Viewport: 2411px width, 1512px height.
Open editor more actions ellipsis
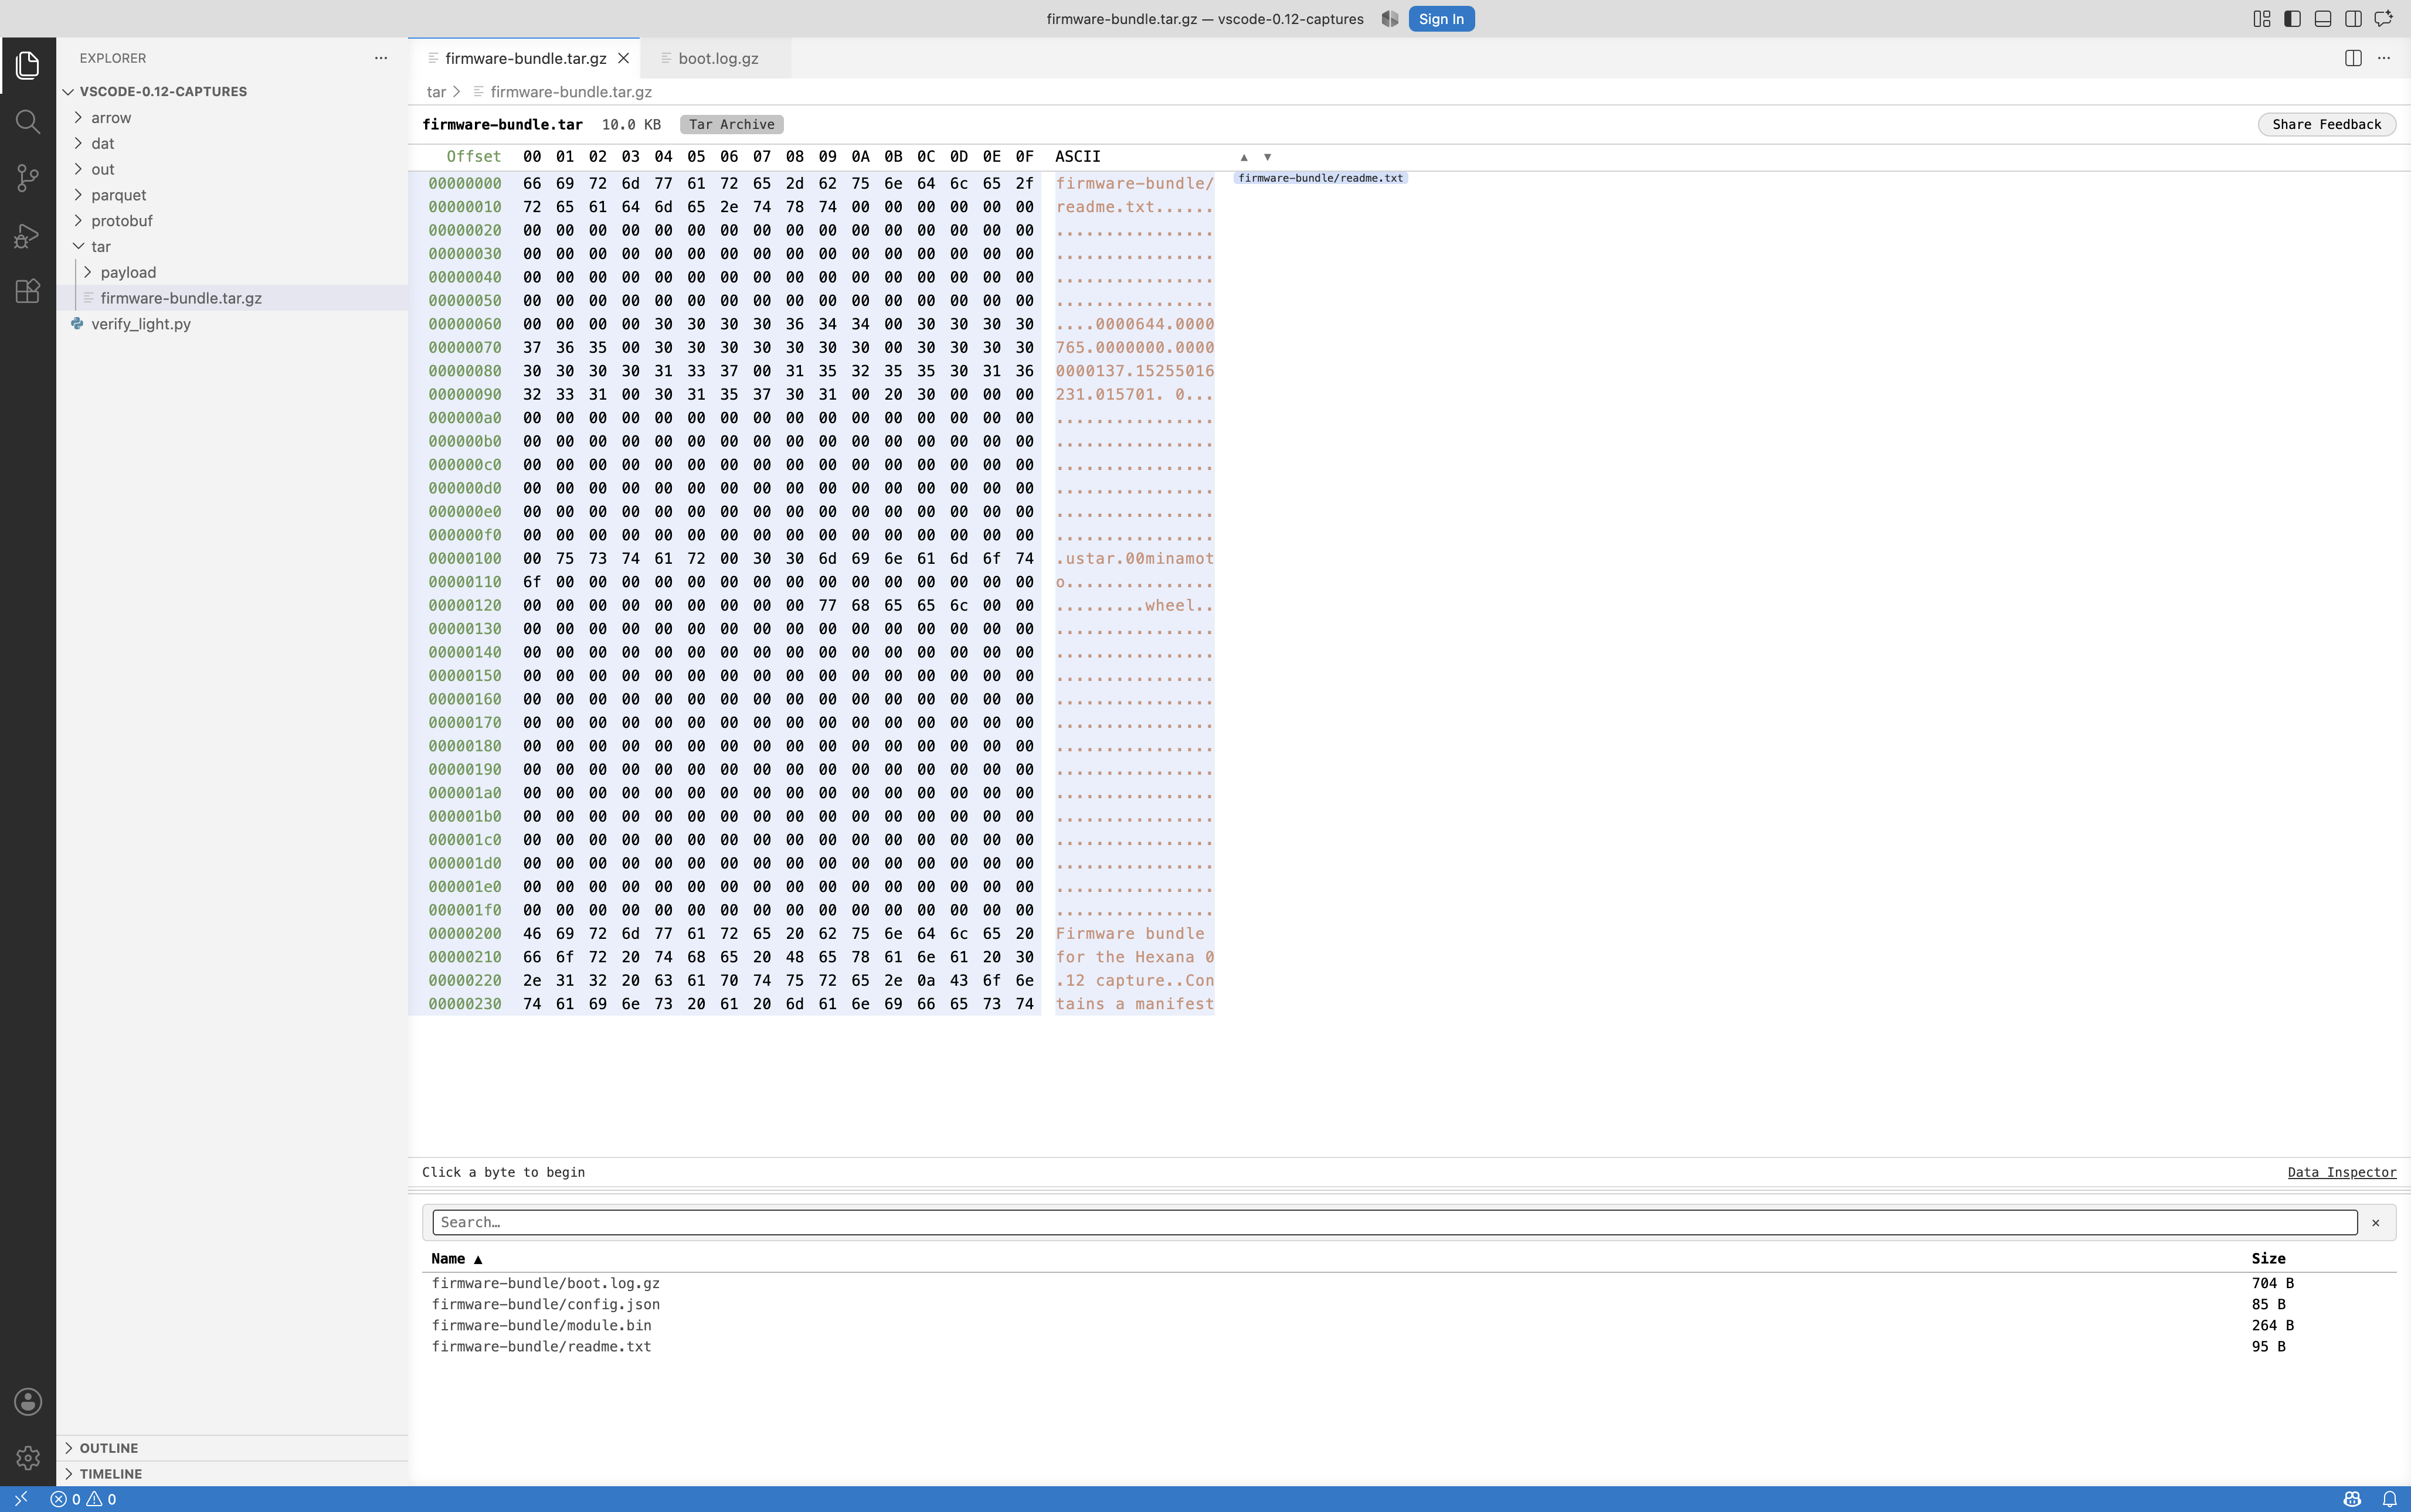point(2384,58)
